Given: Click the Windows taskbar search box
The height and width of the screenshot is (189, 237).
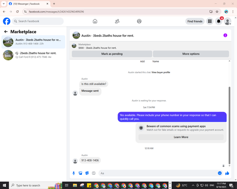Looking at the screenshot, I should coord(36,185).
